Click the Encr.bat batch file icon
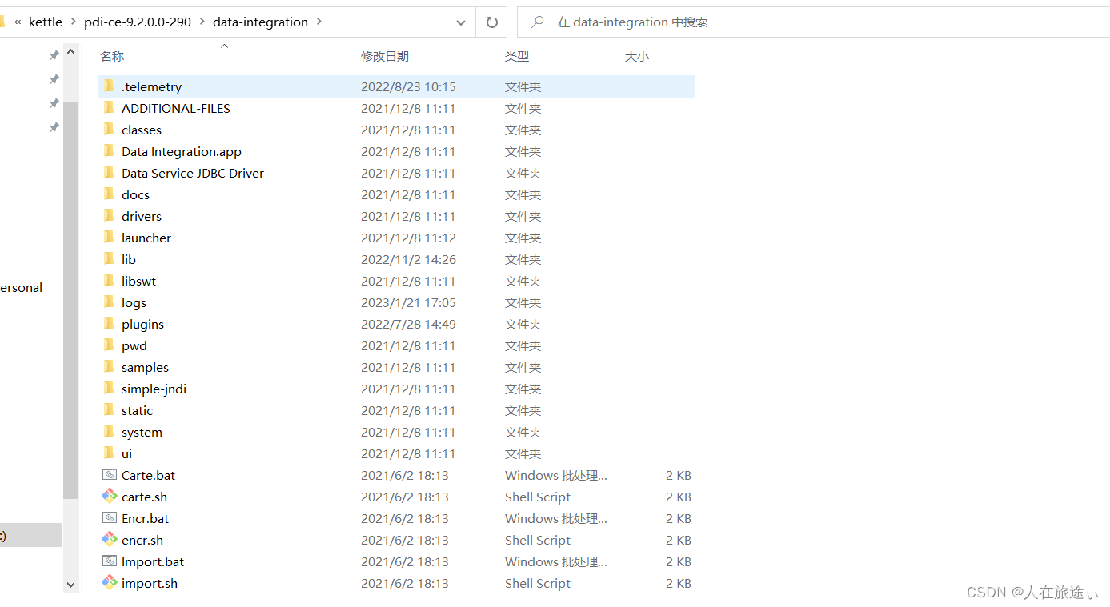 (x=110, y=518)
